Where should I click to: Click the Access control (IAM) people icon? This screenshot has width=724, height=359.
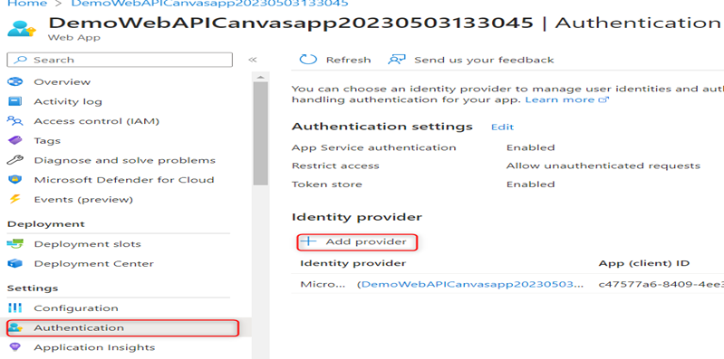tap(15, 121)
